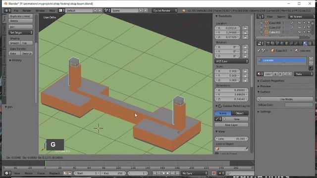This screenshot has width=317, height=178.
Task: Open the material link Data dropdown
Action: pyautogui.click(x=304, y=74)
